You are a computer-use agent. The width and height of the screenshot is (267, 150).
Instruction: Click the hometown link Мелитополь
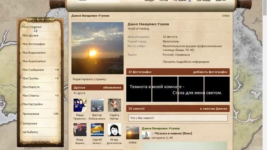(x=171, y=41)
